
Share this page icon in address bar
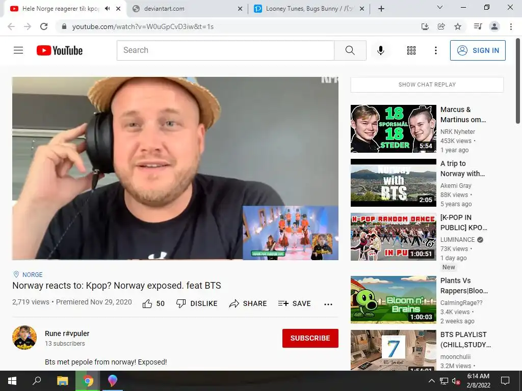click(441, 26)
